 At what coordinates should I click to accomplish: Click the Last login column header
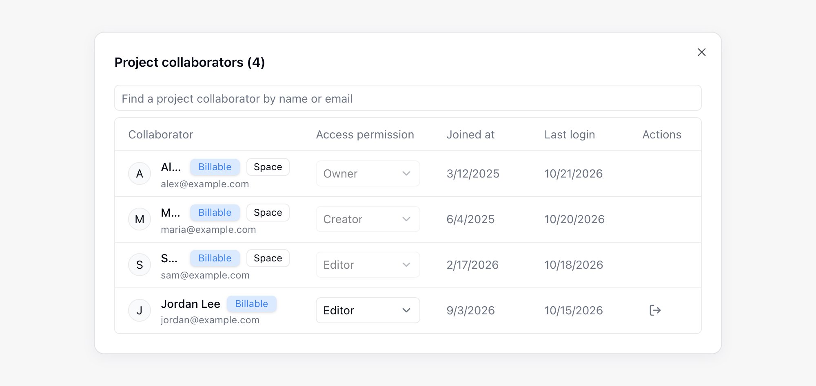click(570, 134)
